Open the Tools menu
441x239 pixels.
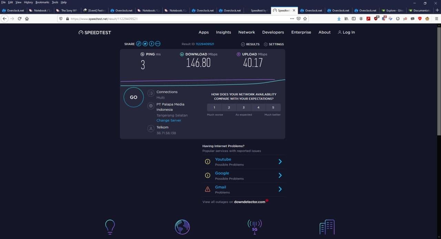pyautogui.click(x=55, y=2)
